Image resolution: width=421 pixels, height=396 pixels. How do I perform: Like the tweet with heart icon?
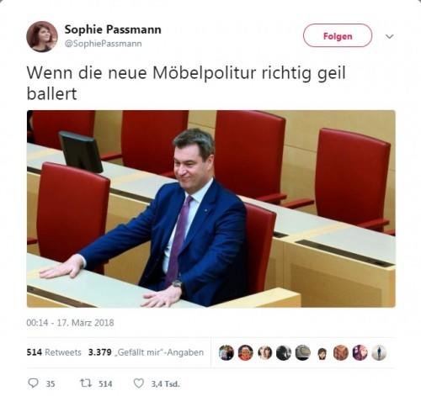[x=138, y=383]
